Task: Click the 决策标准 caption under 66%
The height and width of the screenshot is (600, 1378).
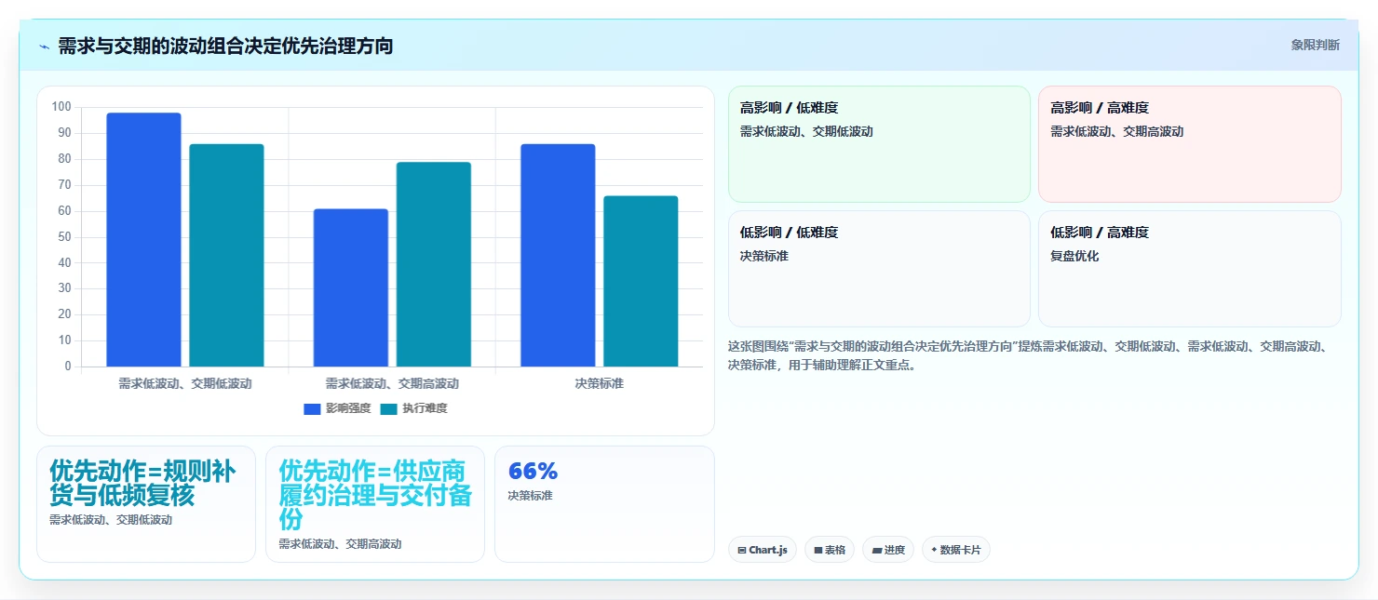Action: coord(530,496)
